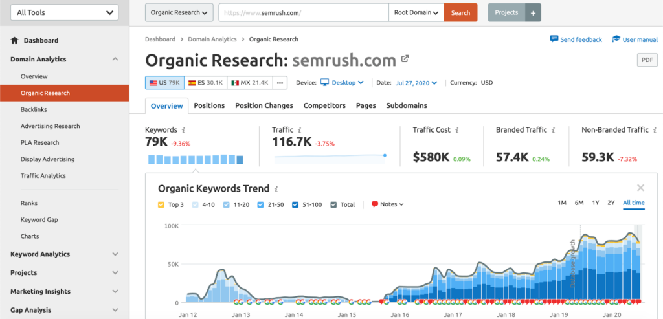The image size is (663, 319).
Task: Click the domain URL search field
Action: [x=303, y=12]
